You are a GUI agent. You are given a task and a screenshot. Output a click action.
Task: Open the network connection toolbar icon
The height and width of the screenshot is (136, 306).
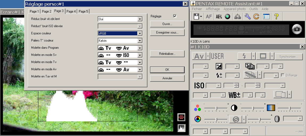pos(238,17)
